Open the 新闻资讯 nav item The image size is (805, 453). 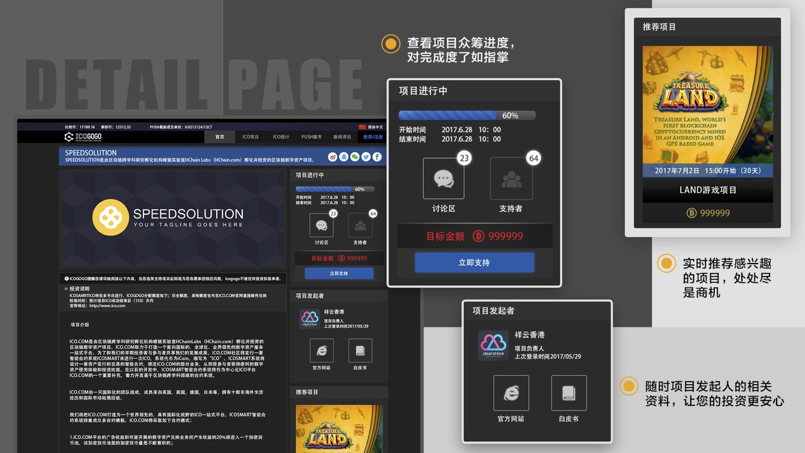click(342, 137)
